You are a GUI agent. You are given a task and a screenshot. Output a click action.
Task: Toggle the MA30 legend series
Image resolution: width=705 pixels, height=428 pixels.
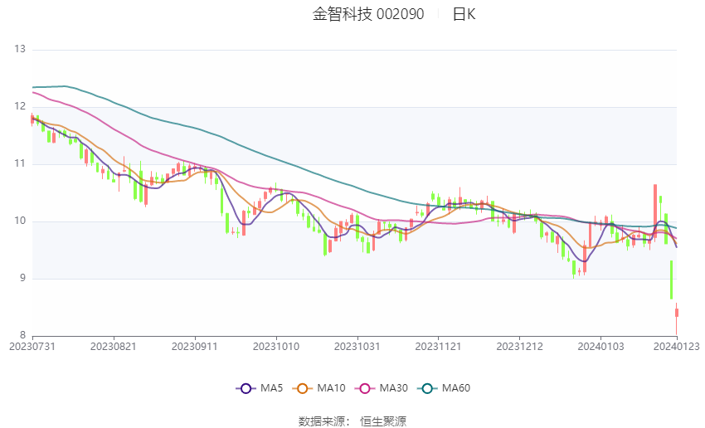[382, 388]
